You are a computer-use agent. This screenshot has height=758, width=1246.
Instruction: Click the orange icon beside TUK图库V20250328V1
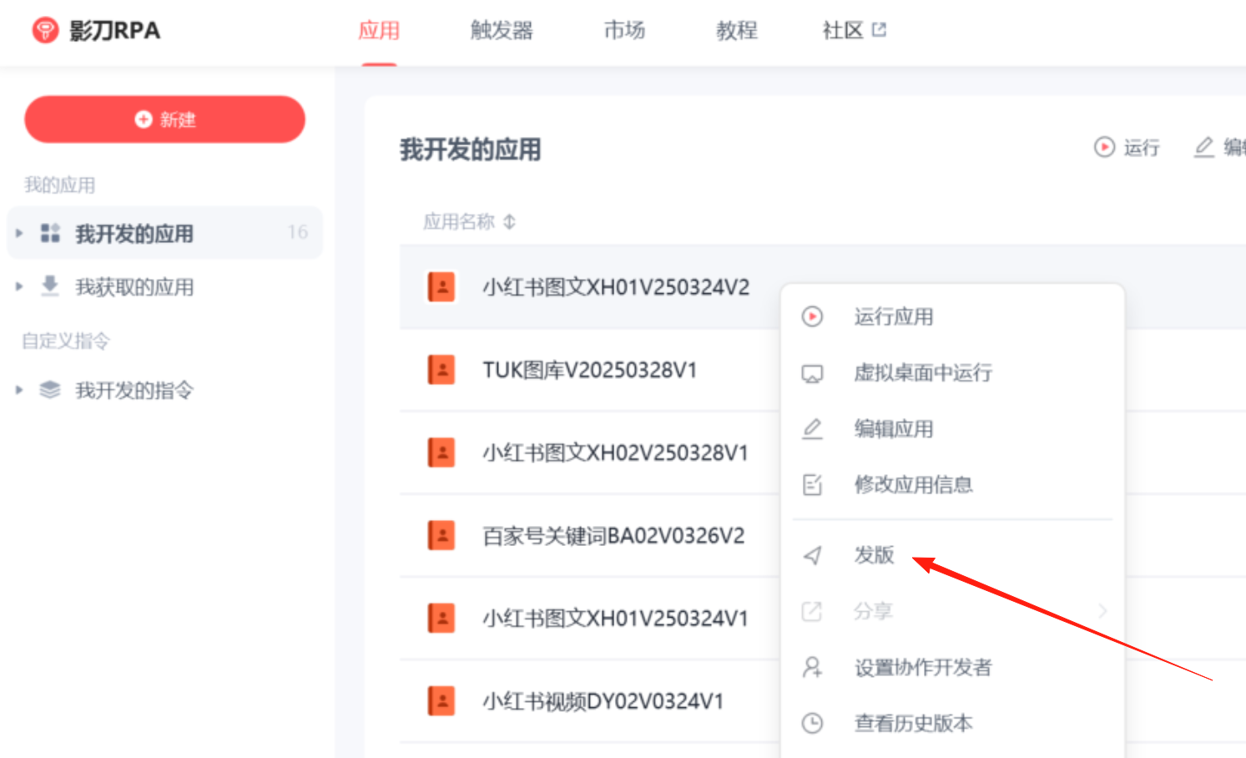tap(441, 369)
